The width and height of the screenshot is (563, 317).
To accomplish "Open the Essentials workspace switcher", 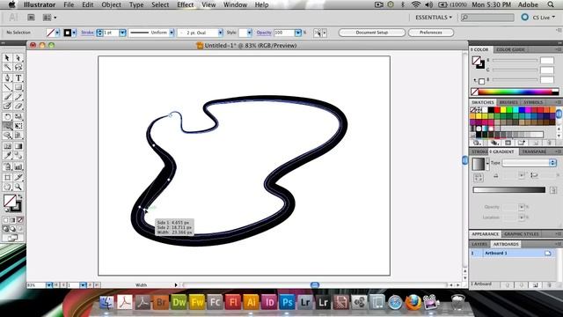I will 434,18.
